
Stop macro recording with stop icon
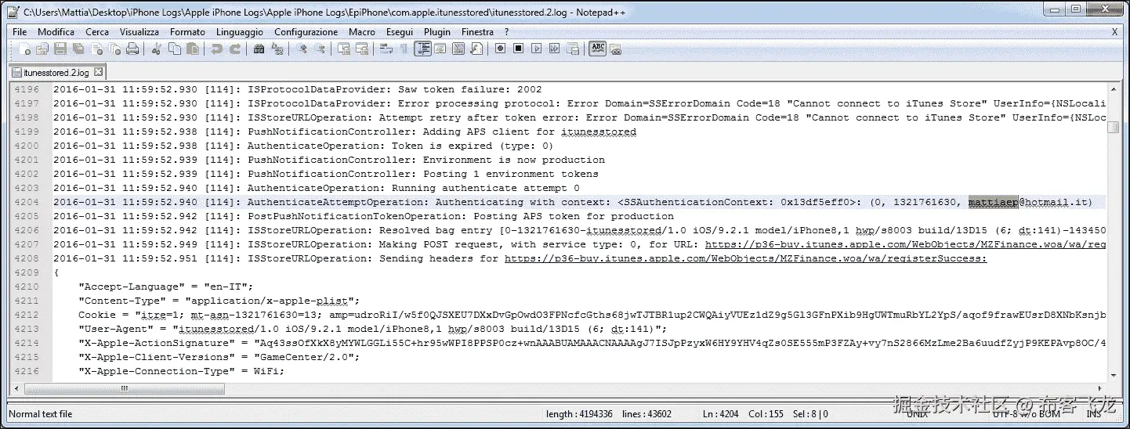[x=519, y=49]
